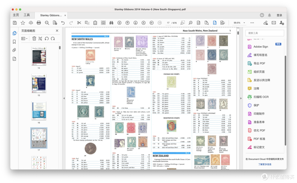Screen dimensions: 297x183
Task: Go to next page down arrow
Action: tap(135, 23)
